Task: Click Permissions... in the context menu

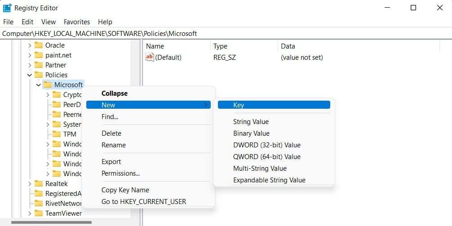Action: pos(120,173)
